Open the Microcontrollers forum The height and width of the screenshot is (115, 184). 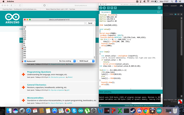click(35, 98)
